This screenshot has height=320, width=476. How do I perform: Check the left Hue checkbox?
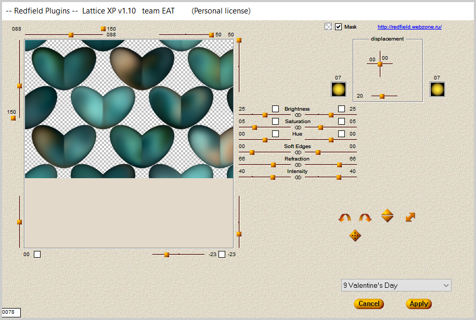coord(276,134)
